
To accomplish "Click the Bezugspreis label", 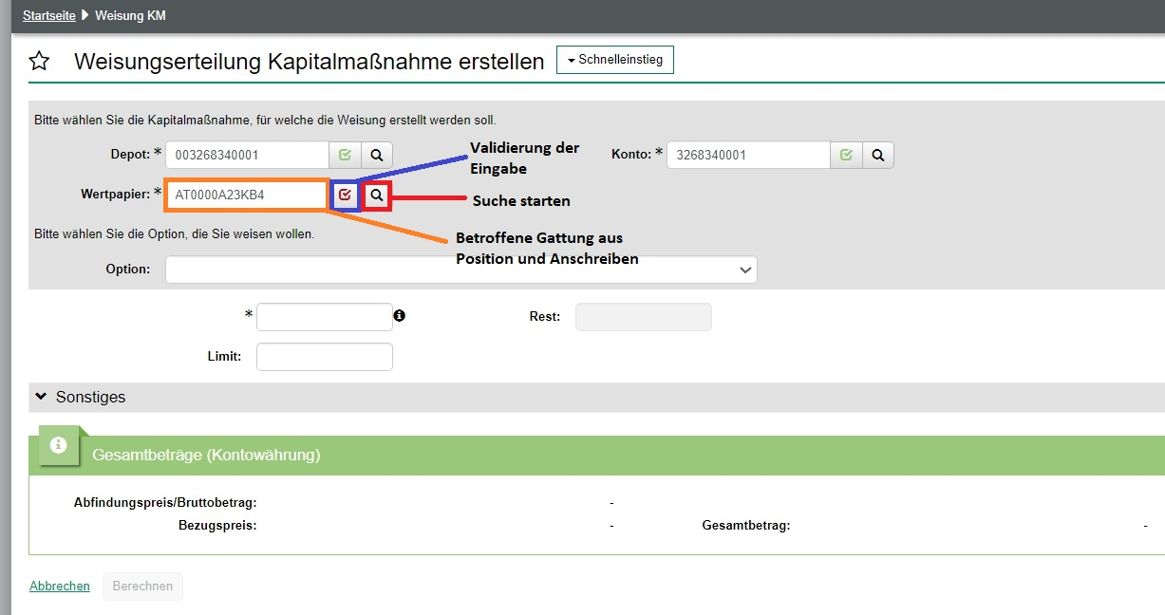I will tap(217, 525).
